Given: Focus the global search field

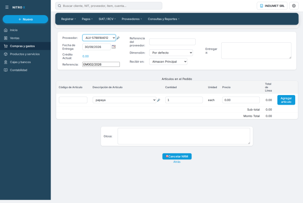Looking at the screenshot, I should tap(109, 6).
